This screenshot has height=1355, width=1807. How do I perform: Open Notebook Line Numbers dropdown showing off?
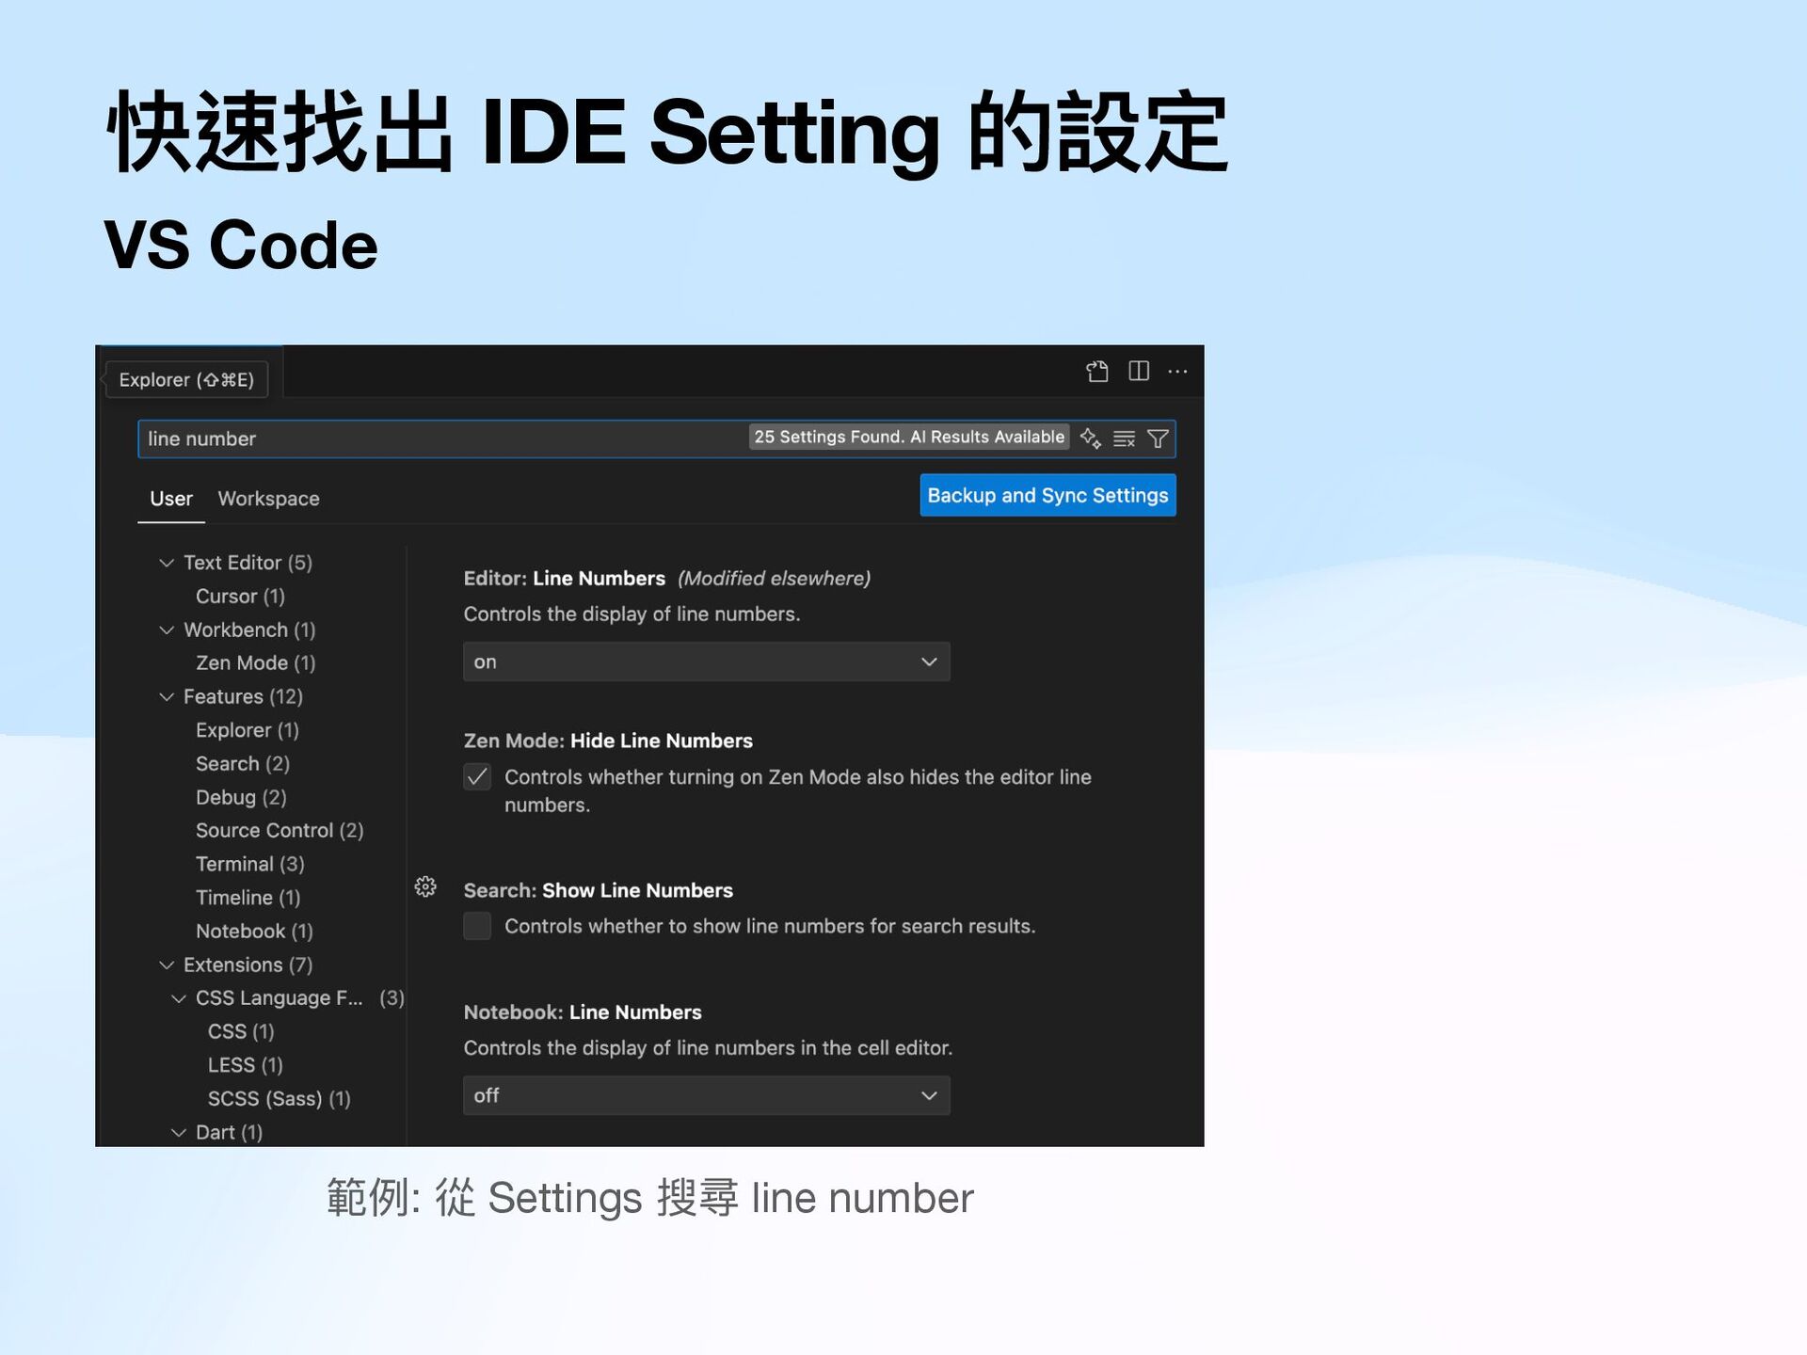707,1095
